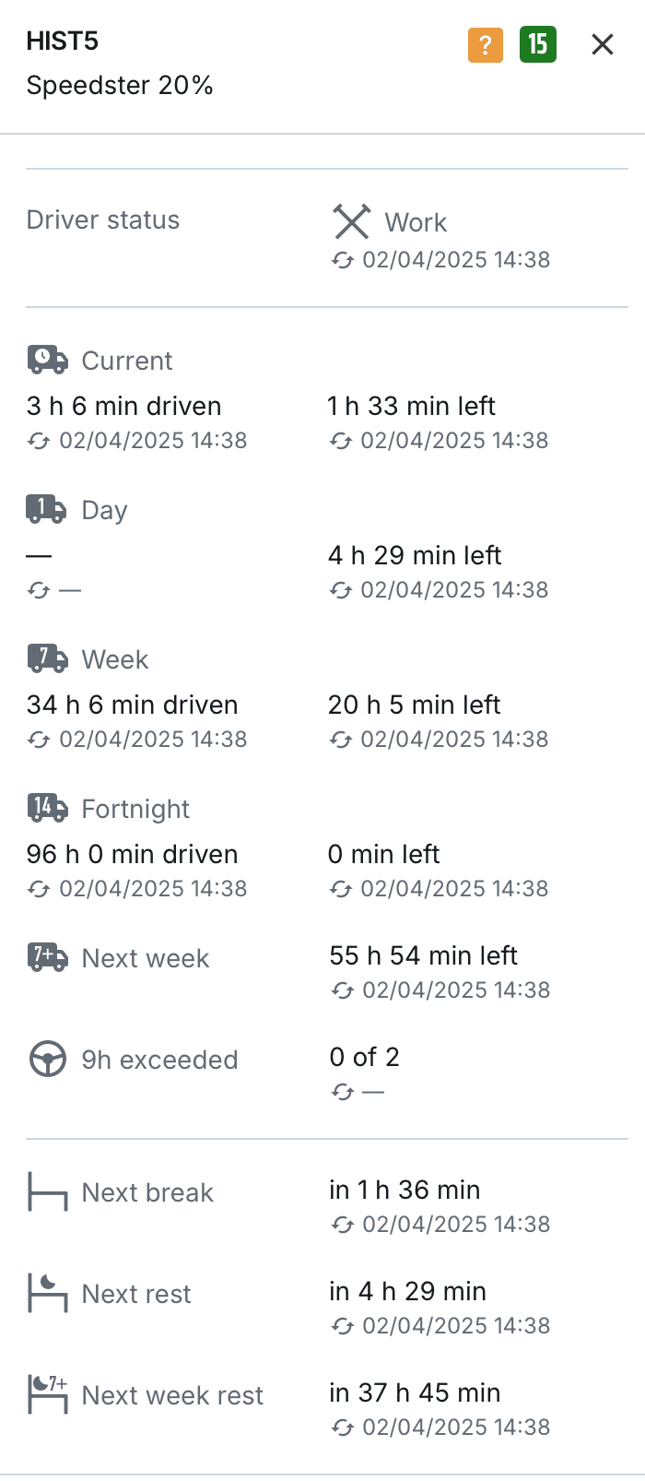Click the green 15 badge
This screenshot has height=1481, width=645.
[x=538, y=44]
